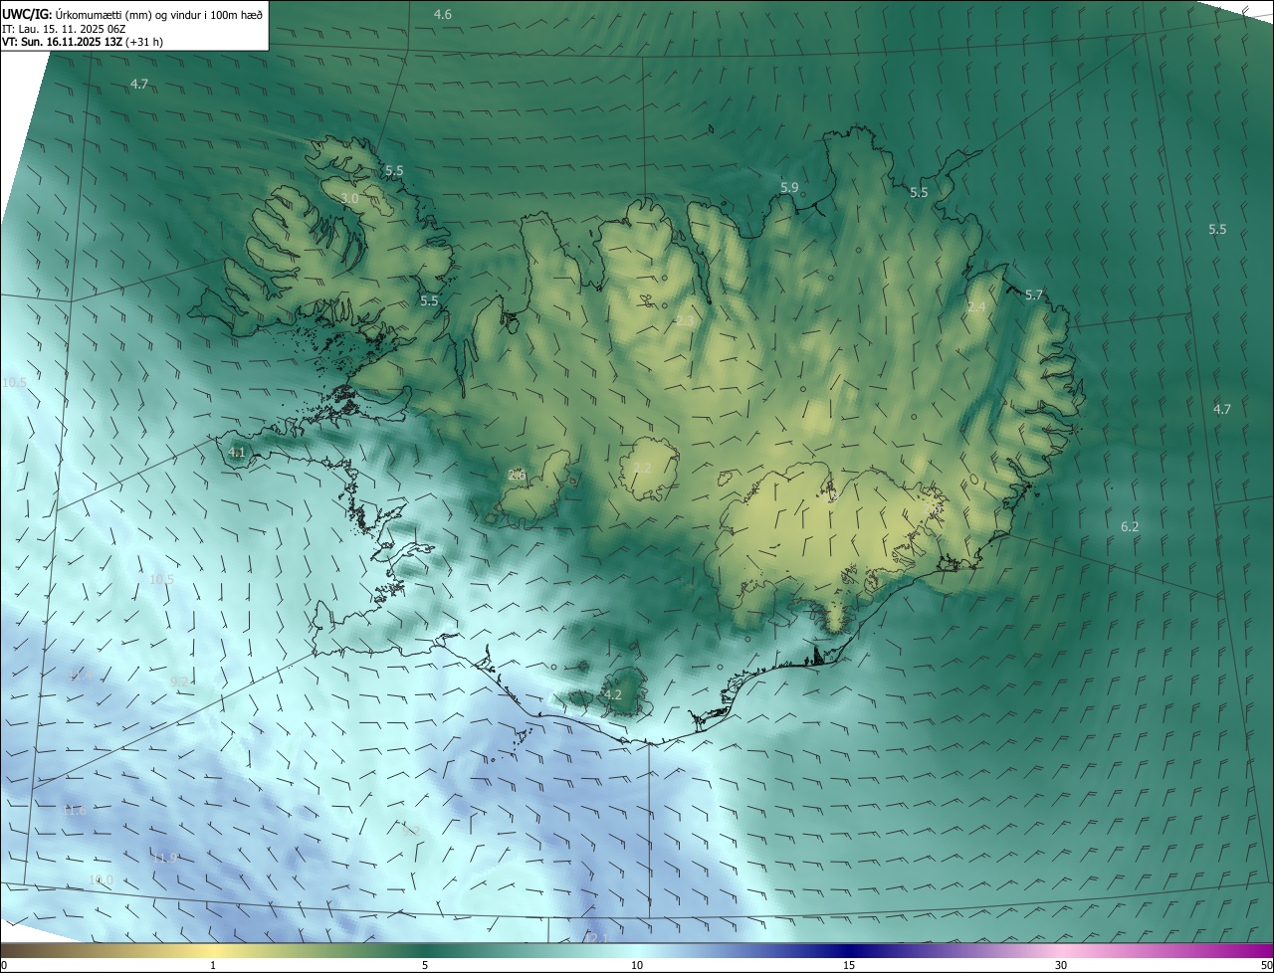Click the 30 tick on the colour scale
Screen dimensions: 1274x973
point(1061,965)
